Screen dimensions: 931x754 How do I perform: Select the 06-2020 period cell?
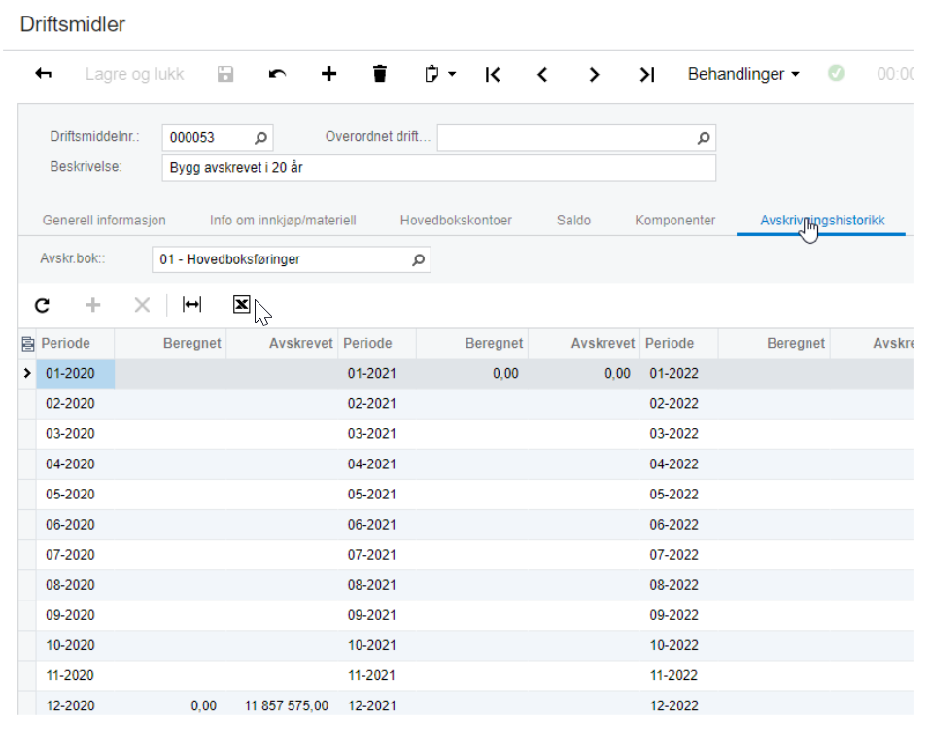tap(76, 525)
